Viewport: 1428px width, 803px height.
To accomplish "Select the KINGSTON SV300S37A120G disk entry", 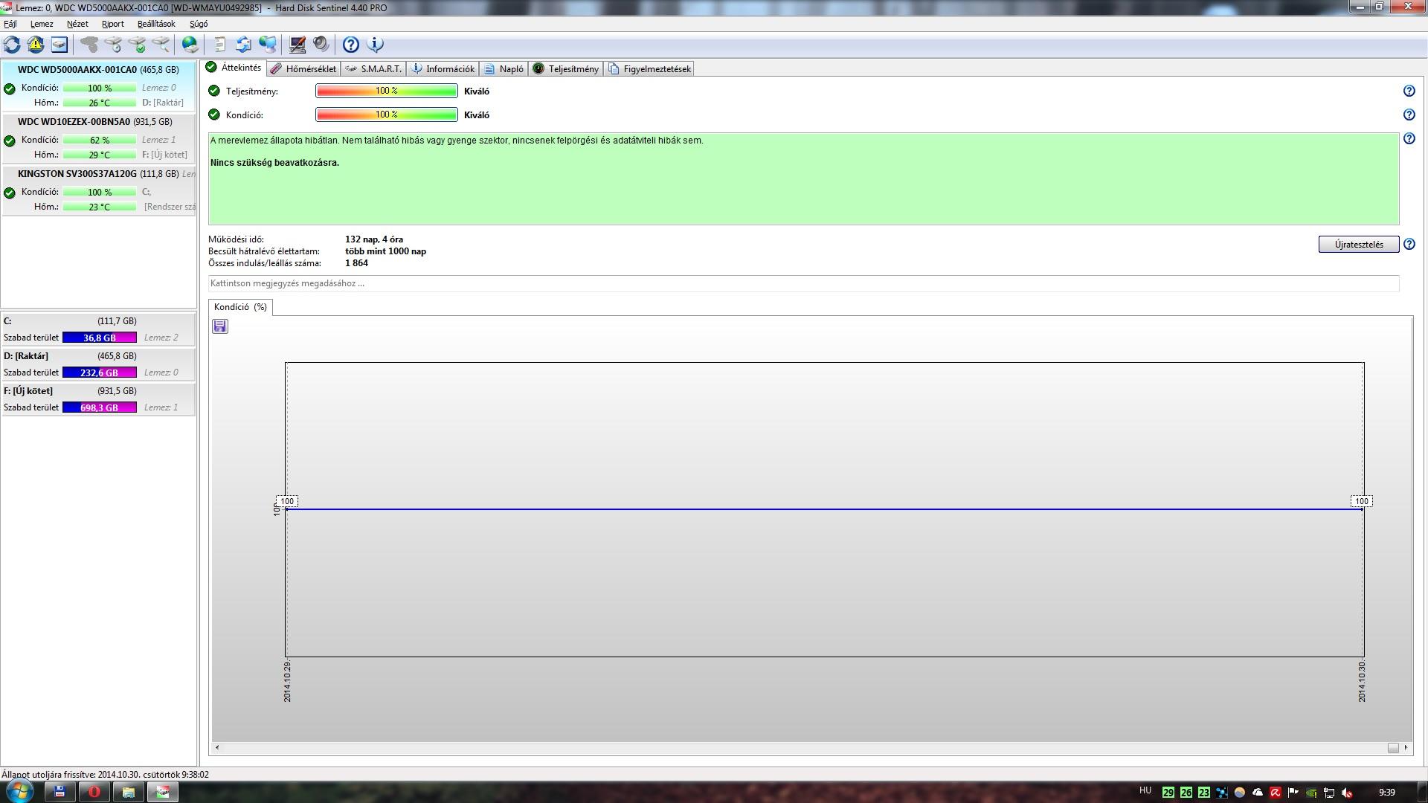I will (x=77, y=174).
